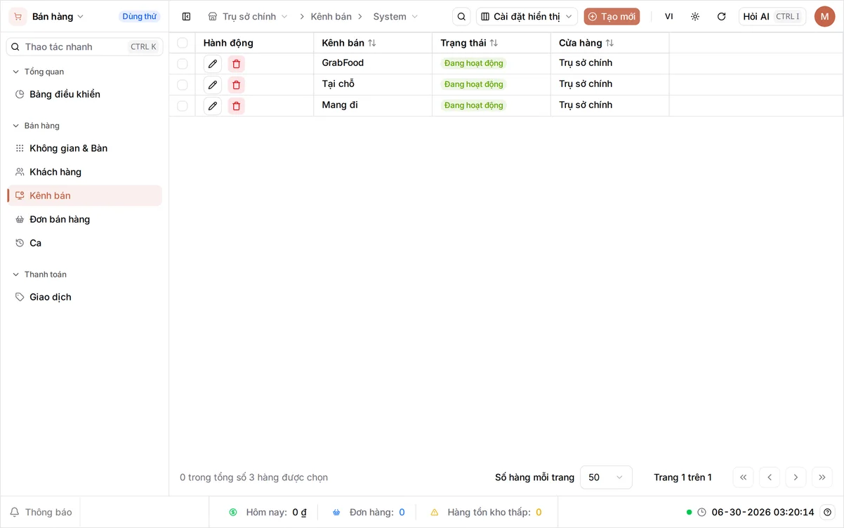Viewport: 844px width, 528px height.
Task: Sort by Cửa hàng column
Action: (x=609, y=43)
